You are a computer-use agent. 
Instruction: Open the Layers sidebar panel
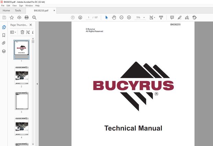(x=4, y=51)
